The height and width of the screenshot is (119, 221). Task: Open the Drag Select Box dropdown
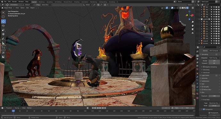[47, 5]
